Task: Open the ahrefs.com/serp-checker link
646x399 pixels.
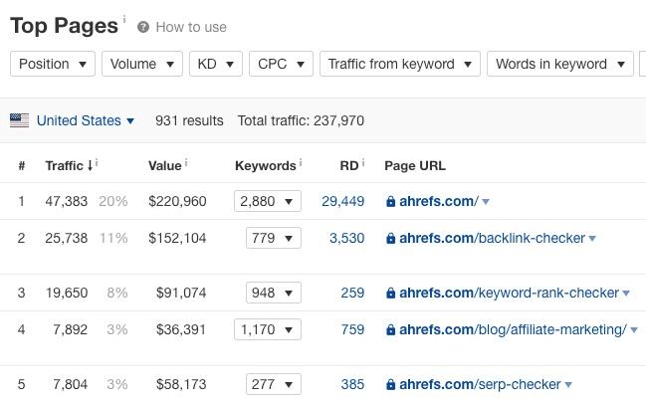Action: pyautogui.click(x=480, y=384)
